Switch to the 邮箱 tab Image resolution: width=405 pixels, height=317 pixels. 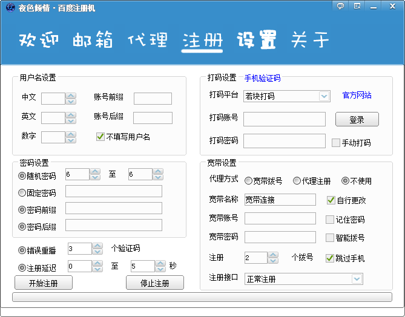point(93,39)
